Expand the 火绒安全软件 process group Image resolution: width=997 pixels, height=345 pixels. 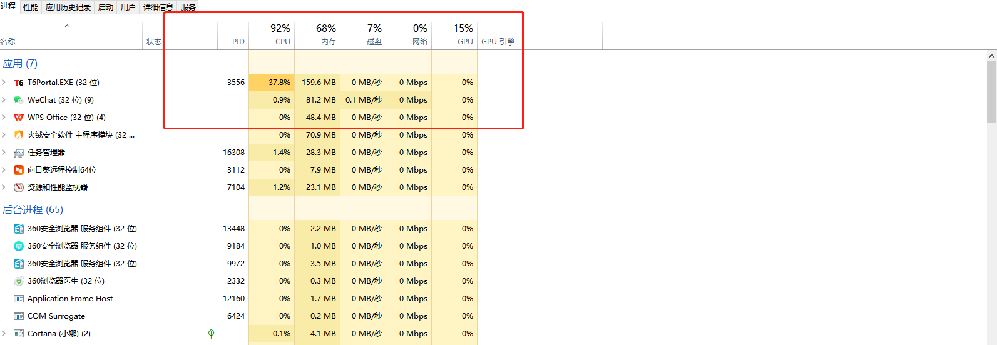[4, 135]
